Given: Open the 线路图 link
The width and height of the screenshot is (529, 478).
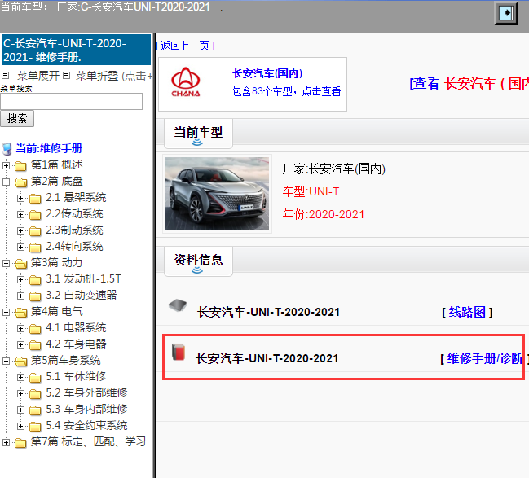Looking at the screenshot, I should pyautogui.click(x=467, y=312).
